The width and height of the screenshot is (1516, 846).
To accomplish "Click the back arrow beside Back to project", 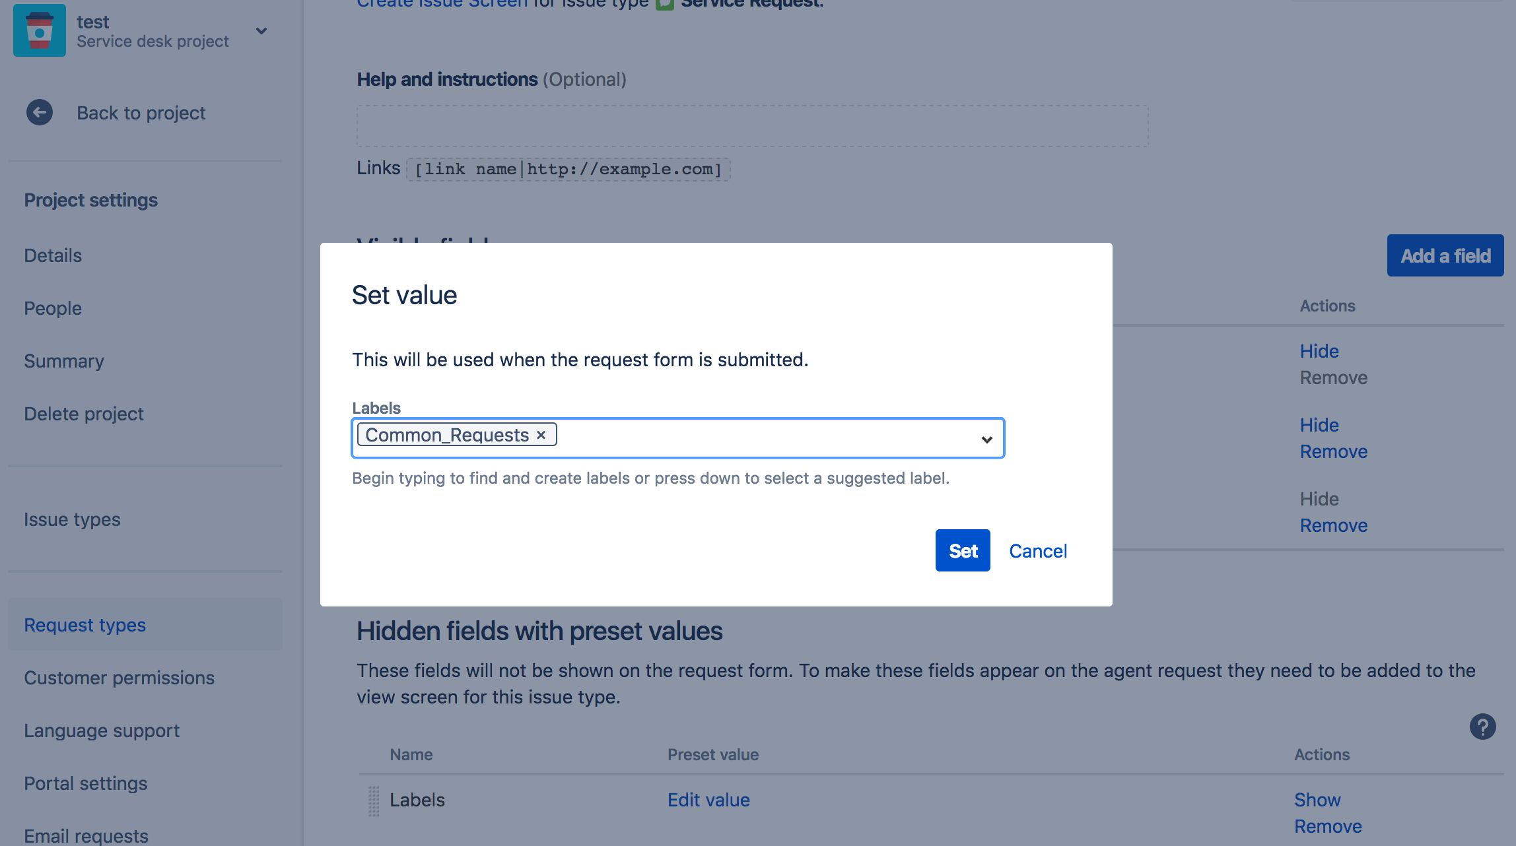I will pyautogui.click(x=39, y=112).
